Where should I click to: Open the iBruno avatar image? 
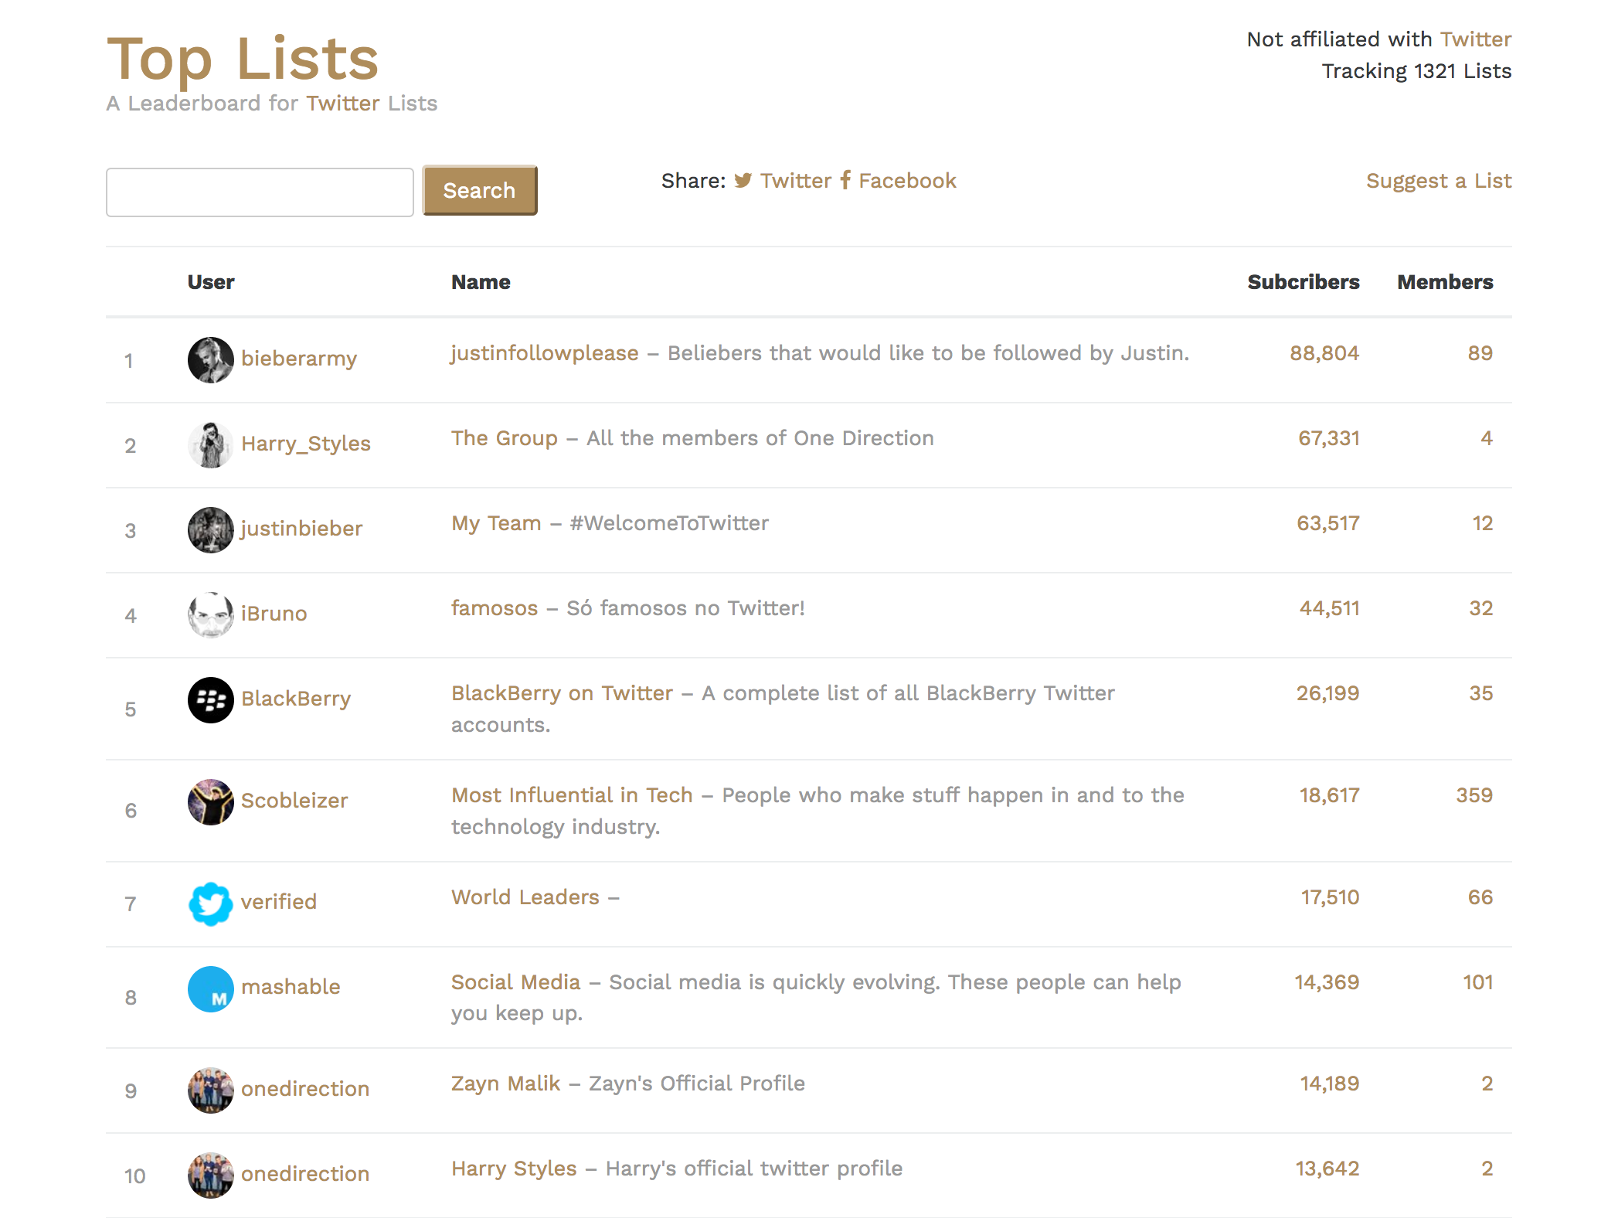[x=210, y=614]
